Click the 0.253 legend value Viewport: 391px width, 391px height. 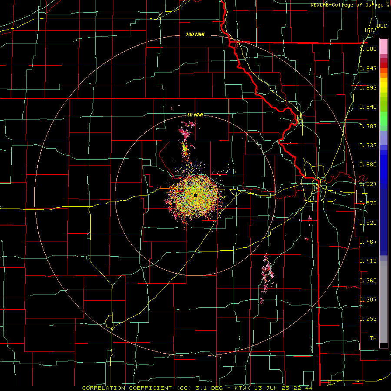[368, 319]
